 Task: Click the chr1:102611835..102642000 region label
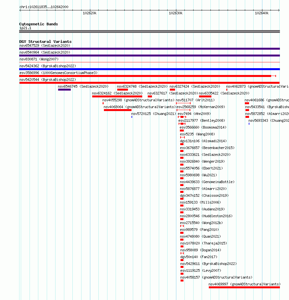pyautogui.click(x=44, y=7)
